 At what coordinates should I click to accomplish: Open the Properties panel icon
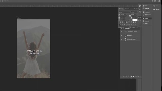point(144,12)
